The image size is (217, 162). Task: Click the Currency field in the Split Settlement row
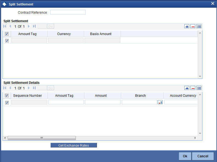click(x=66, y=40)
